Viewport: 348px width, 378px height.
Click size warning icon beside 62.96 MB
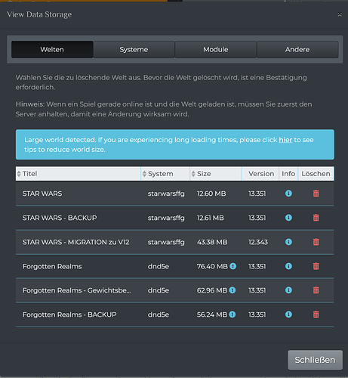coord(233,290)
